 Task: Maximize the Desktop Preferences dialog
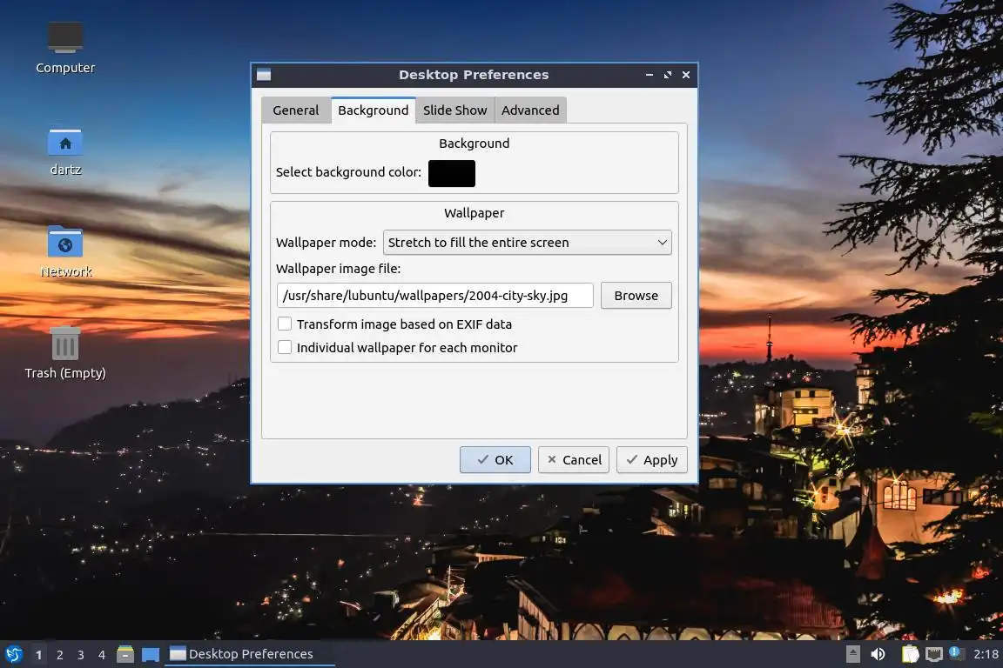668,75
